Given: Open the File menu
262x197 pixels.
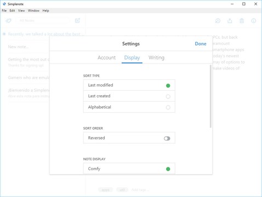Looking at the screenshot, I should pyautogui.click(x=4, y=10).
